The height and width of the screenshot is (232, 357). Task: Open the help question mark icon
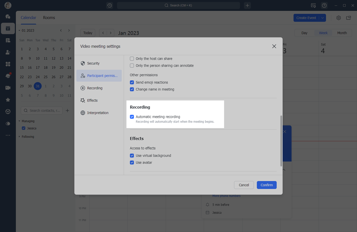tap(324, 5)
